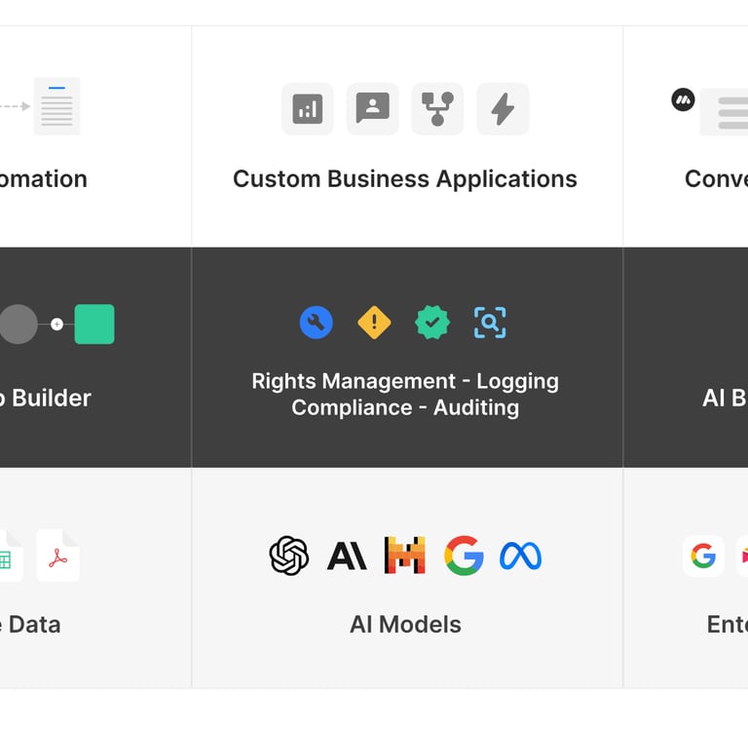Click the contact message bubble icon

pos(372,109)
